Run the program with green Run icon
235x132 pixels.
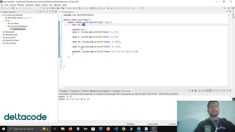click(53, 8)
